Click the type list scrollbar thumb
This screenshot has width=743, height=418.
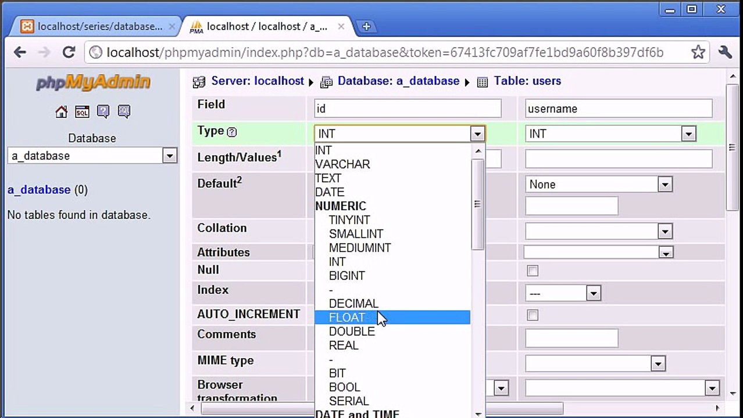click(478, 204)
